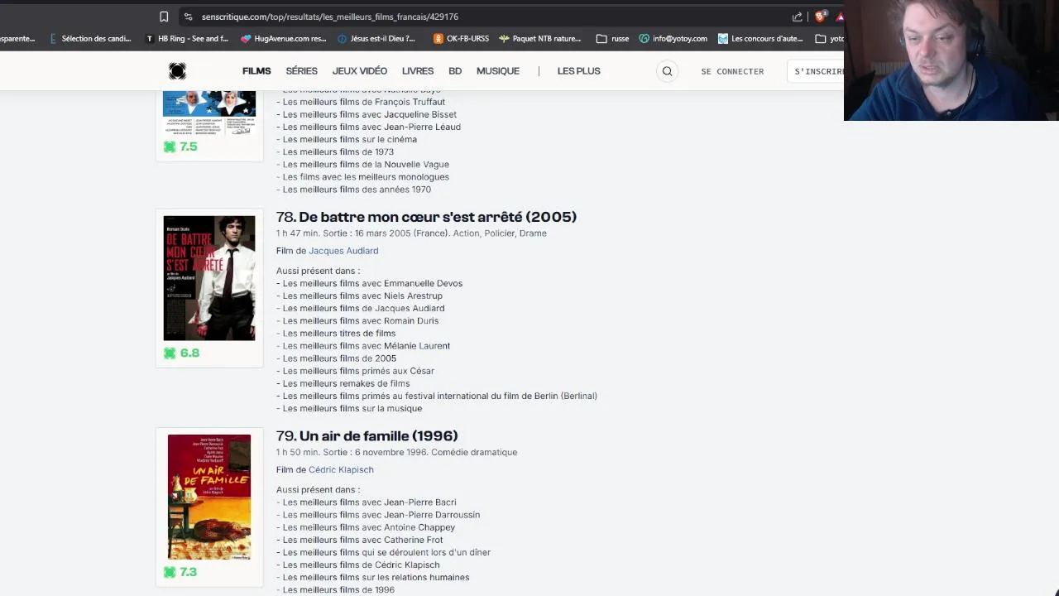Click SE CONNECTER

[732, 71]
